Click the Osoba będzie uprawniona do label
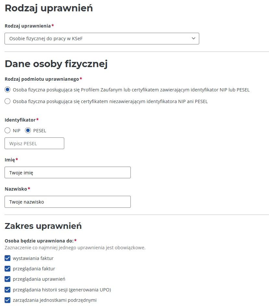Screen dimensions: 269x306 click(x=39, y=241)
